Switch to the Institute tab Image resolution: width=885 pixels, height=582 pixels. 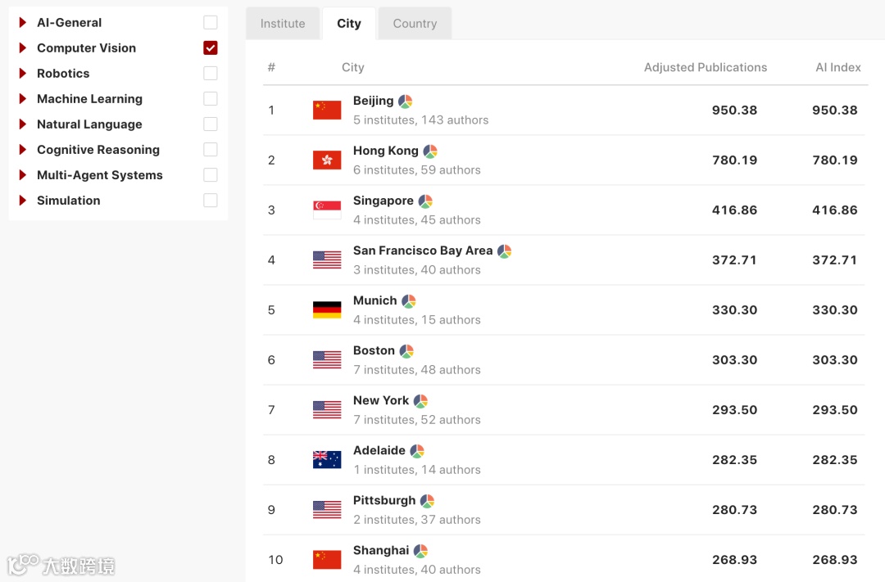point(283,24)
